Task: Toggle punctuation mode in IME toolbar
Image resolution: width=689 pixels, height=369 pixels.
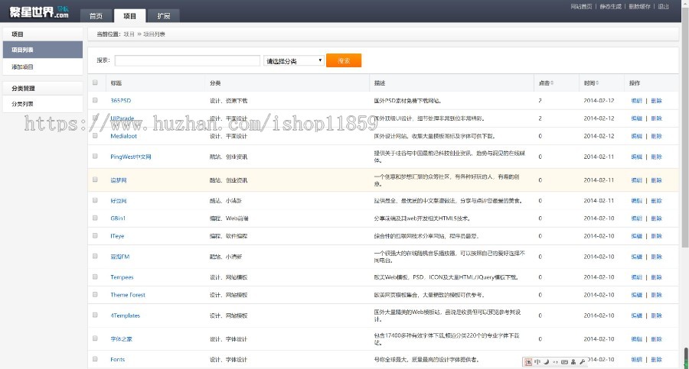Action: (x=556, y=362)
